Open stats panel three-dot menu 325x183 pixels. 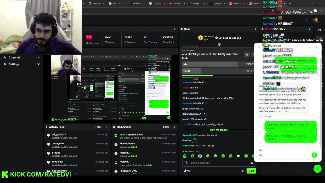coord(174,29)
